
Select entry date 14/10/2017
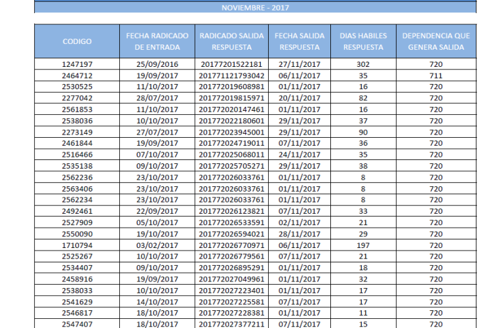(157, 302)
